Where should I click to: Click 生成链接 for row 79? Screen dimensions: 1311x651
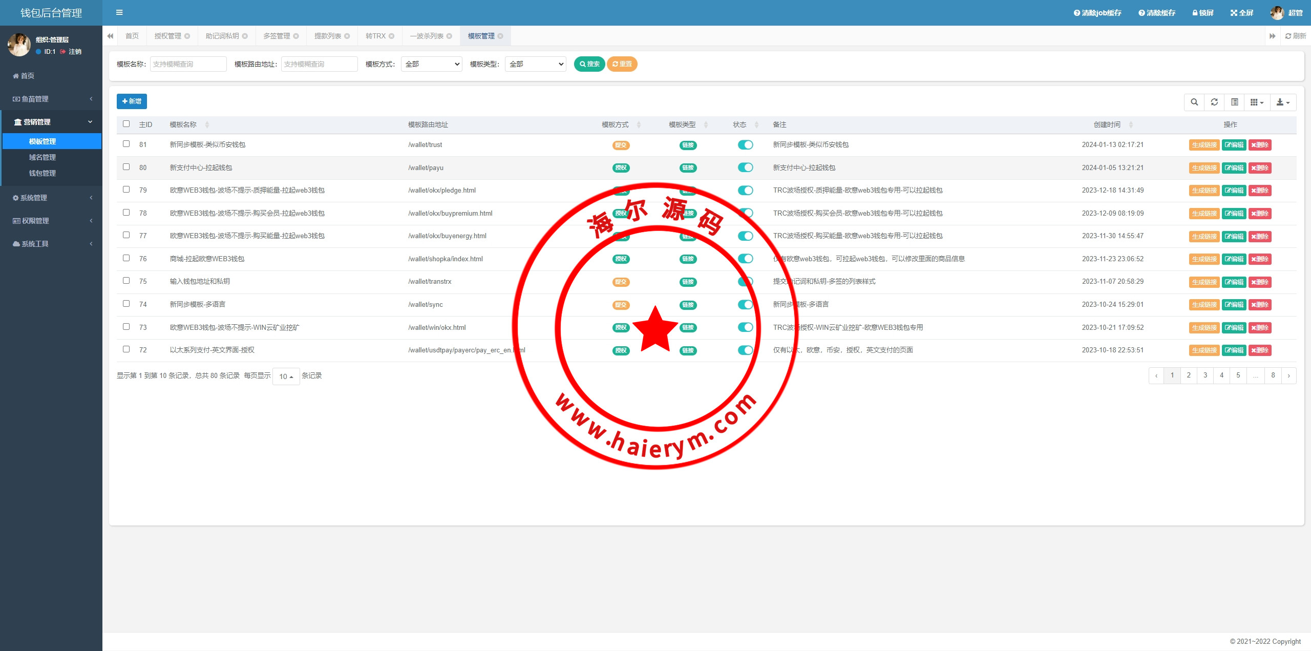[x=1204, y=191]
